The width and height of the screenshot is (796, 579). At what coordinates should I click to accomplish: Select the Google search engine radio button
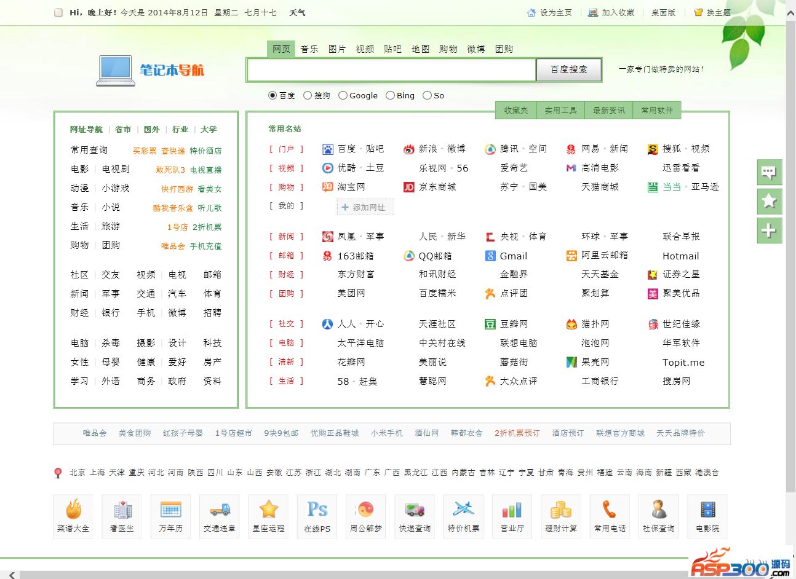tap(343, 95)
